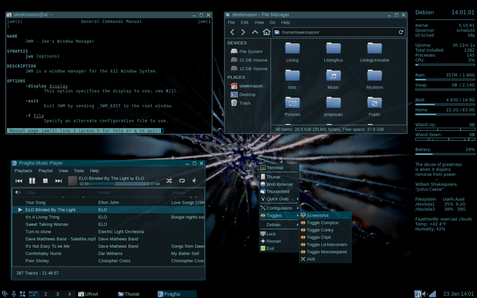Image resolution: width=477 pixels, height=298 pixels.
Task: Toggle Clipit from the submenu
Action: pos(325,237)
